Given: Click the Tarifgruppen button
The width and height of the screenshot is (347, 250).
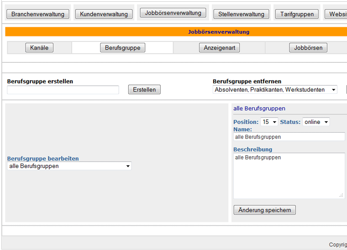Looking at the screenshot, I should (x=297, y=14).
